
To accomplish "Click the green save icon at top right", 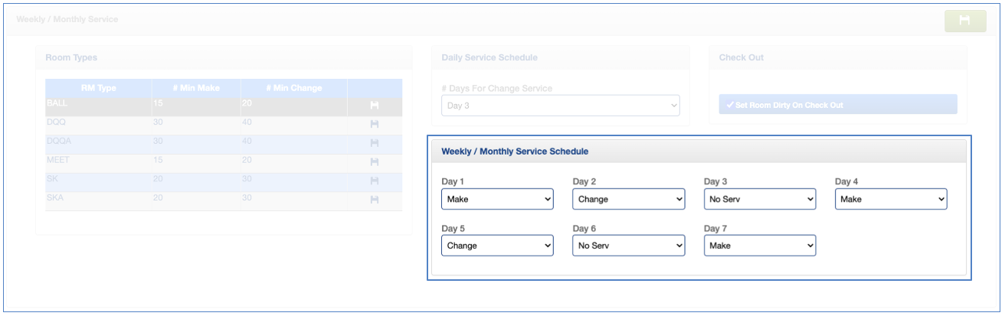I will pos(964,21).
